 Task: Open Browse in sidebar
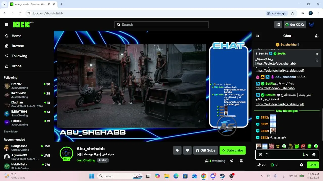[x=27, y=46]
